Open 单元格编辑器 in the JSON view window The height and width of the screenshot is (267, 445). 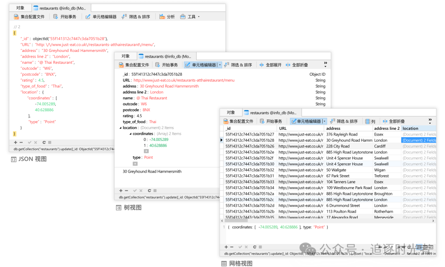pos(101,17)
